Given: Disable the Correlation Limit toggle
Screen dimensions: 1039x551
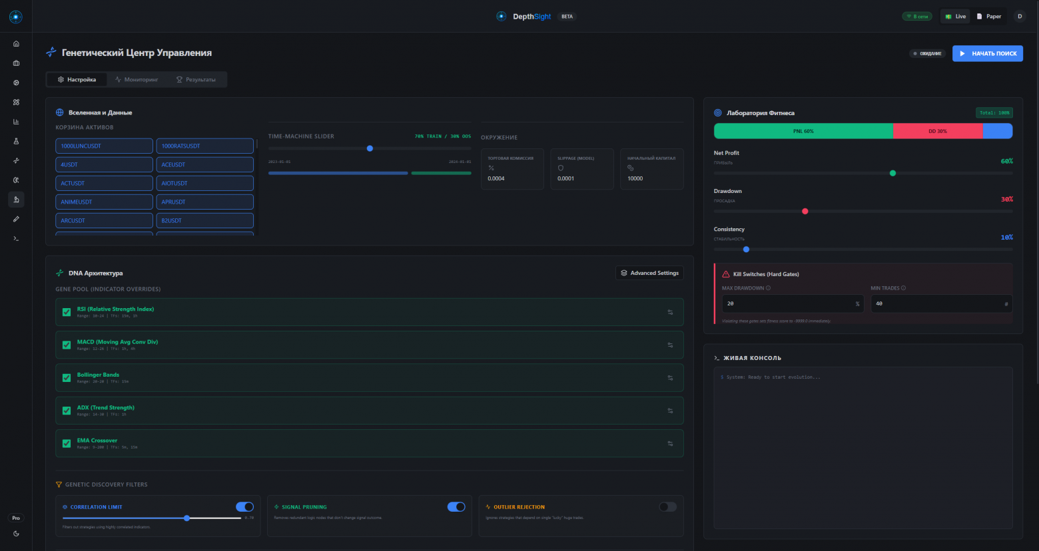Looking at the screenshot, I should coord(244,507).
